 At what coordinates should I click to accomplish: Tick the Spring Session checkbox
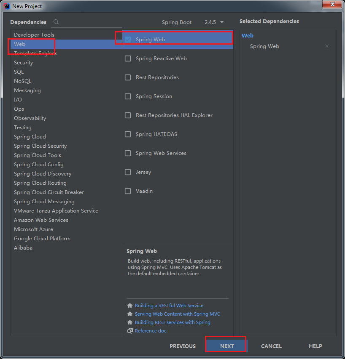(x=128, y=96)
